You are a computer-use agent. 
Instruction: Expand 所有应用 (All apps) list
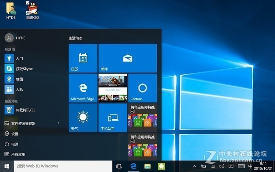point(18,154)
